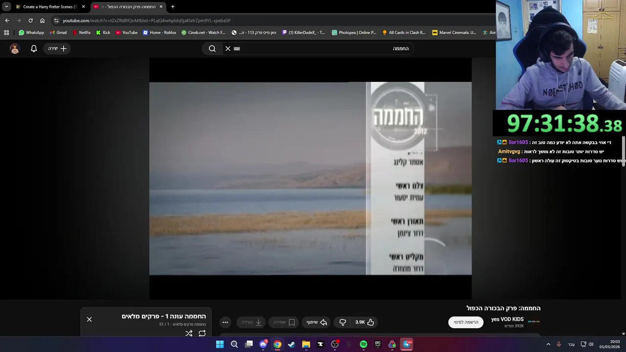Open Windows taskbar search
This screenshot has height=352, width=626.
234,344
